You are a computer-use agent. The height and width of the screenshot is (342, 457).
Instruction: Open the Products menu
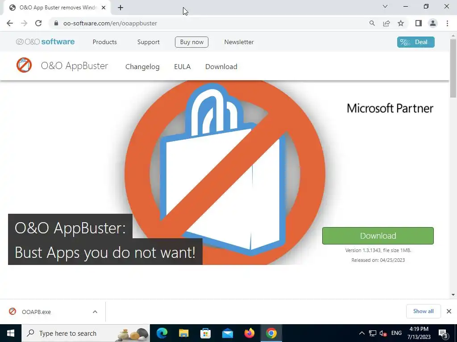click(104, 42)
